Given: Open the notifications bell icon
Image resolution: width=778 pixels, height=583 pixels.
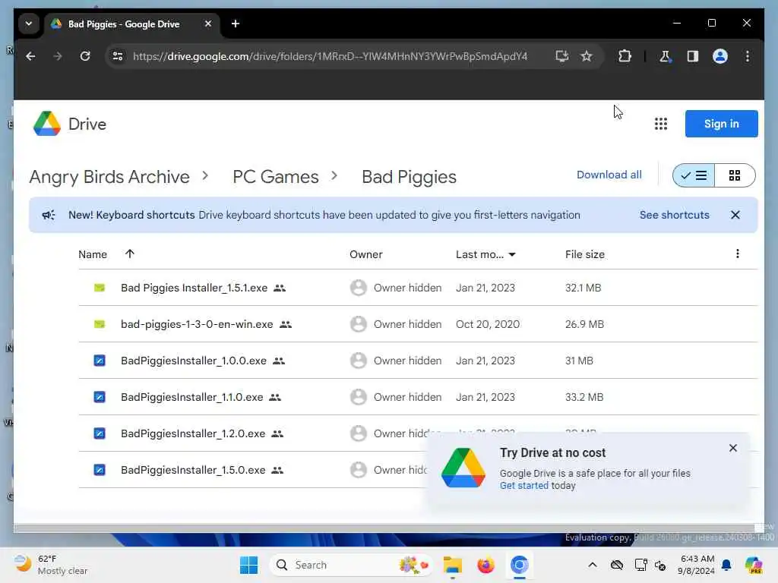Looking at the screenshot, I should [x=726, y=565].
